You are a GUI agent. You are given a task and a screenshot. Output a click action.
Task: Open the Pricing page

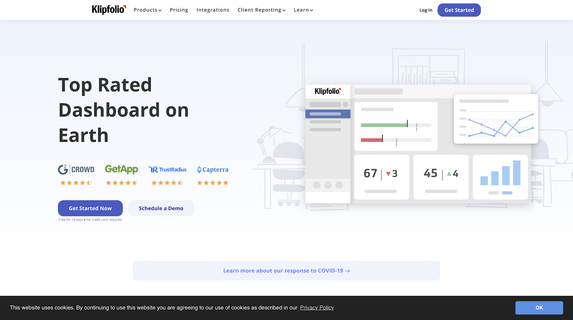coord(179,10)
